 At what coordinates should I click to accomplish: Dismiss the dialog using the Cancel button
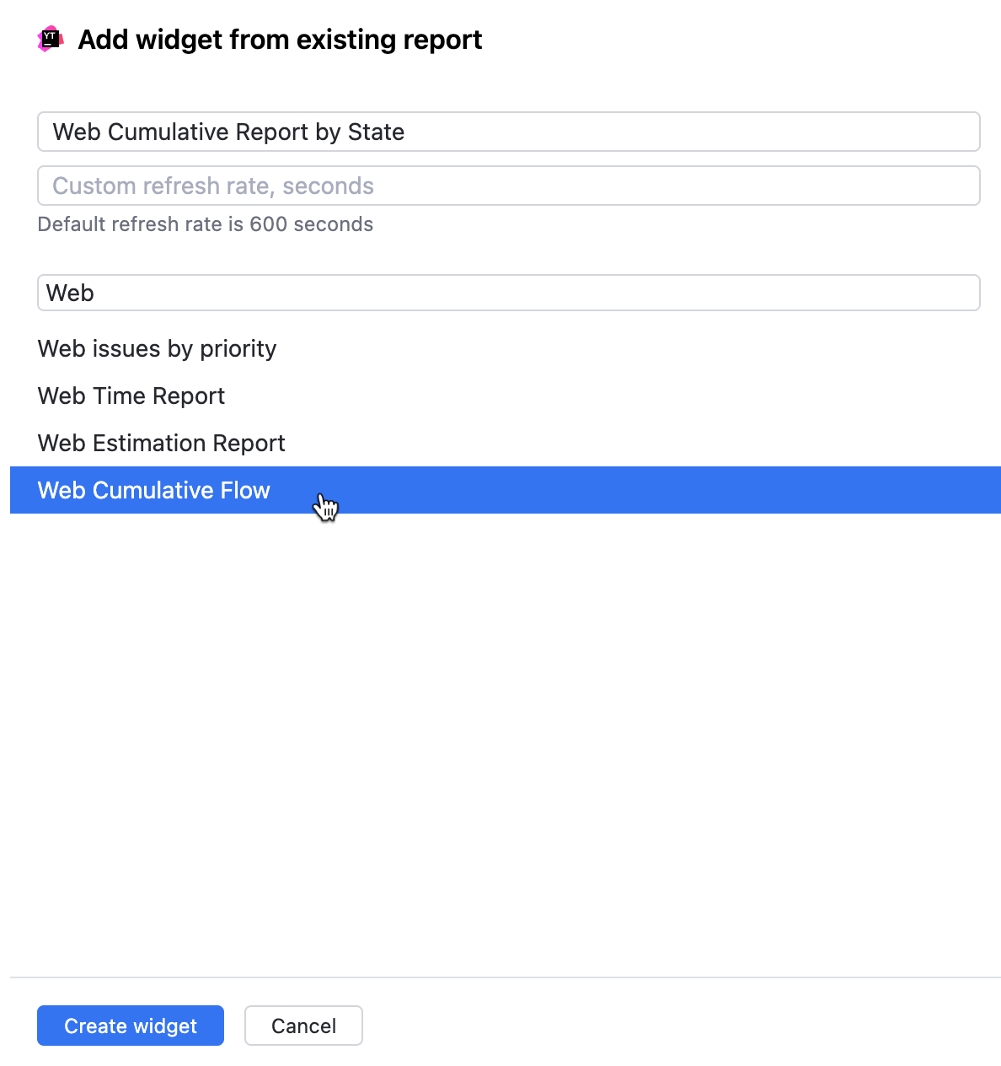tap(303, 1026)
